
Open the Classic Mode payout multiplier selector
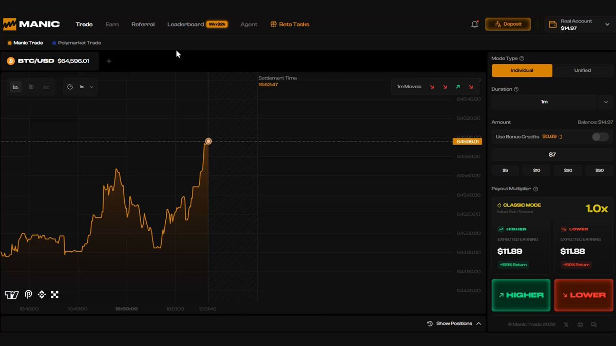click(x=552, y=208)
